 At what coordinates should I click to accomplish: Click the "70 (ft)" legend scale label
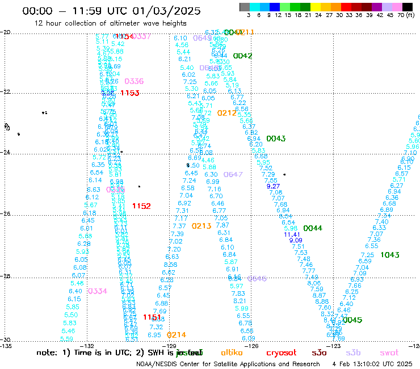pos(406,15)
